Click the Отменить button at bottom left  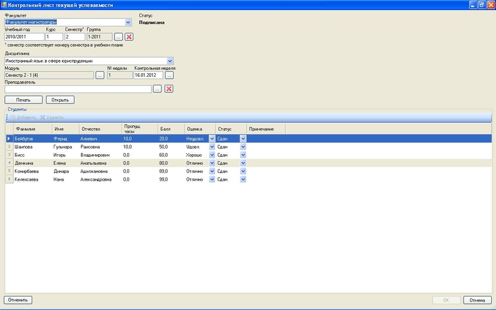pos(18,300)
